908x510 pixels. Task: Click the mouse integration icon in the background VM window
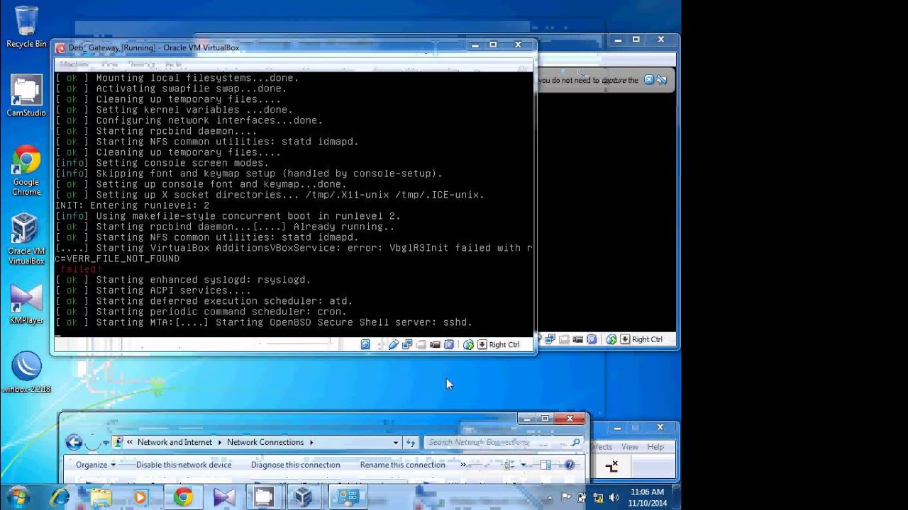[611, 339]
